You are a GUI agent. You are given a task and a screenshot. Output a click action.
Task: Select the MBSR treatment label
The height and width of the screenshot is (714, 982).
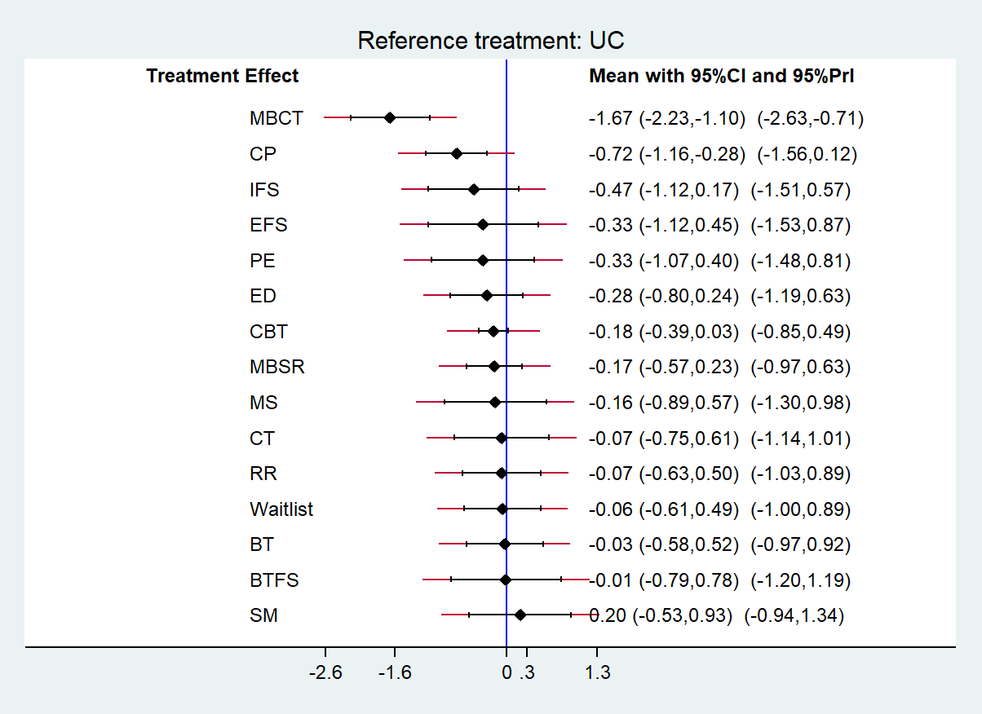pyautogui.click(x=277, y=367)
